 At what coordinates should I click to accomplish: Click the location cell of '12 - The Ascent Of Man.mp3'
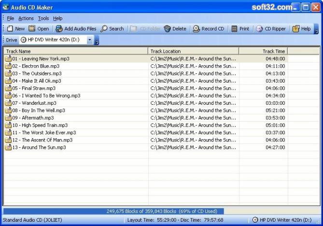[193, 140]
